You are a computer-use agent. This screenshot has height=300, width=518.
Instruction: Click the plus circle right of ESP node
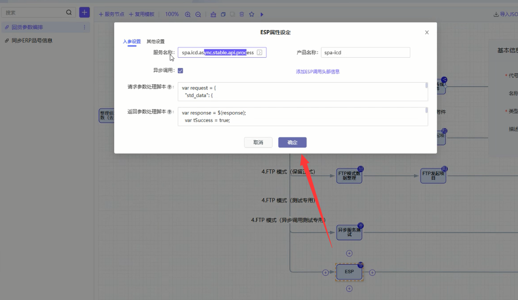372,273
